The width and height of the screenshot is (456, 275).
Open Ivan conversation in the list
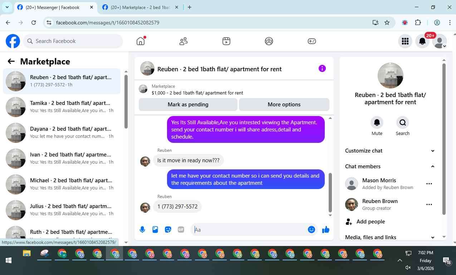tap(62, 159)
